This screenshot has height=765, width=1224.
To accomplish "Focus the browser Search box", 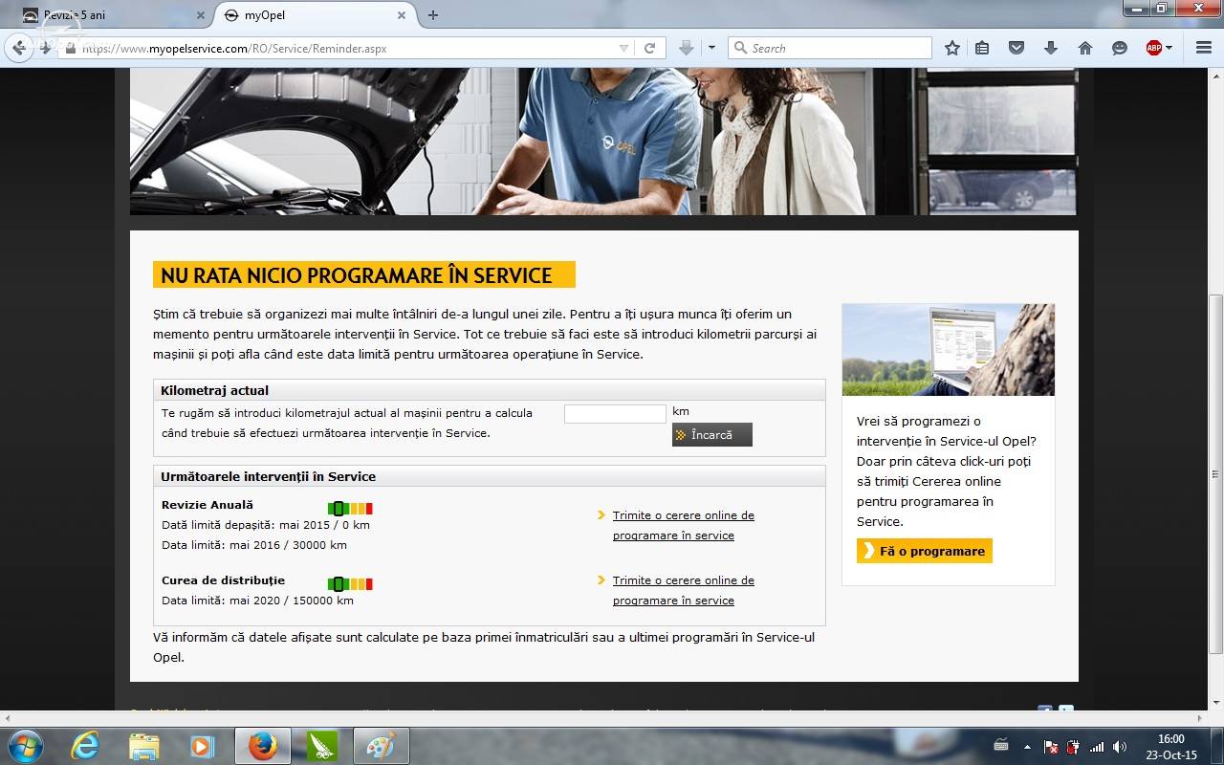I will pyautogui.click(x=830, y=48).
